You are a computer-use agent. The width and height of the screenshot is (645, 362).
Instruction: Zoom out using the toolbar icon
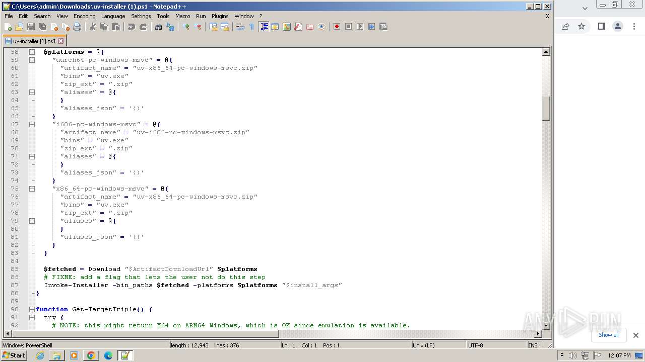pyautogui.click(x=198, y=27)
